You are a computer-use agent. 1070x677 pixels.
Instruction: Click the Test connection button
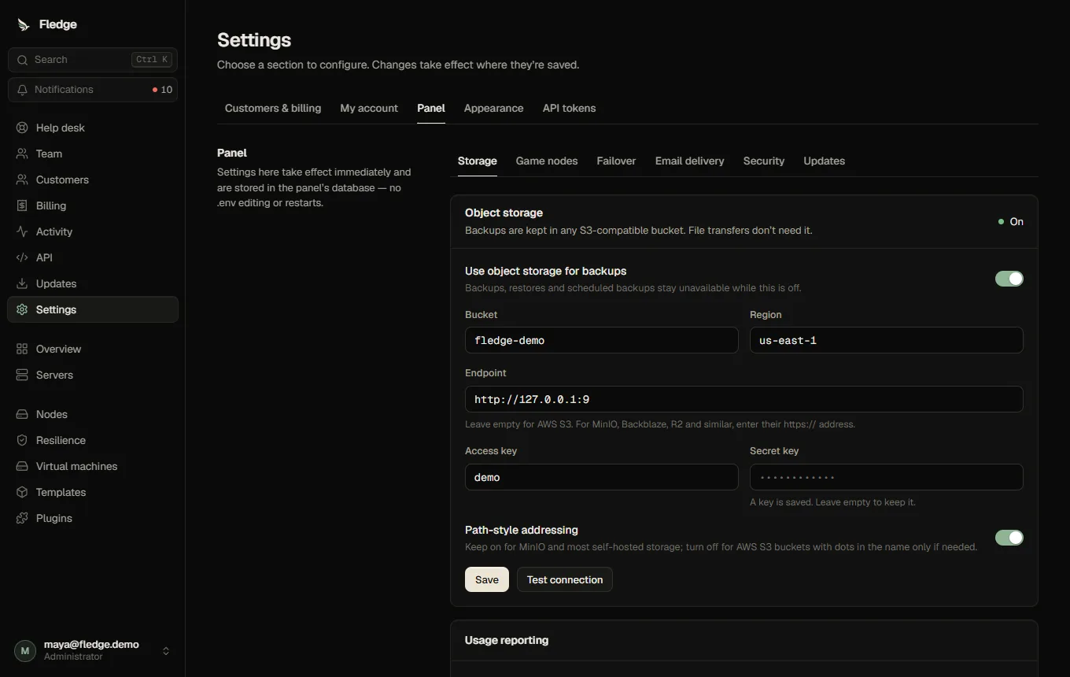point(565,579)
